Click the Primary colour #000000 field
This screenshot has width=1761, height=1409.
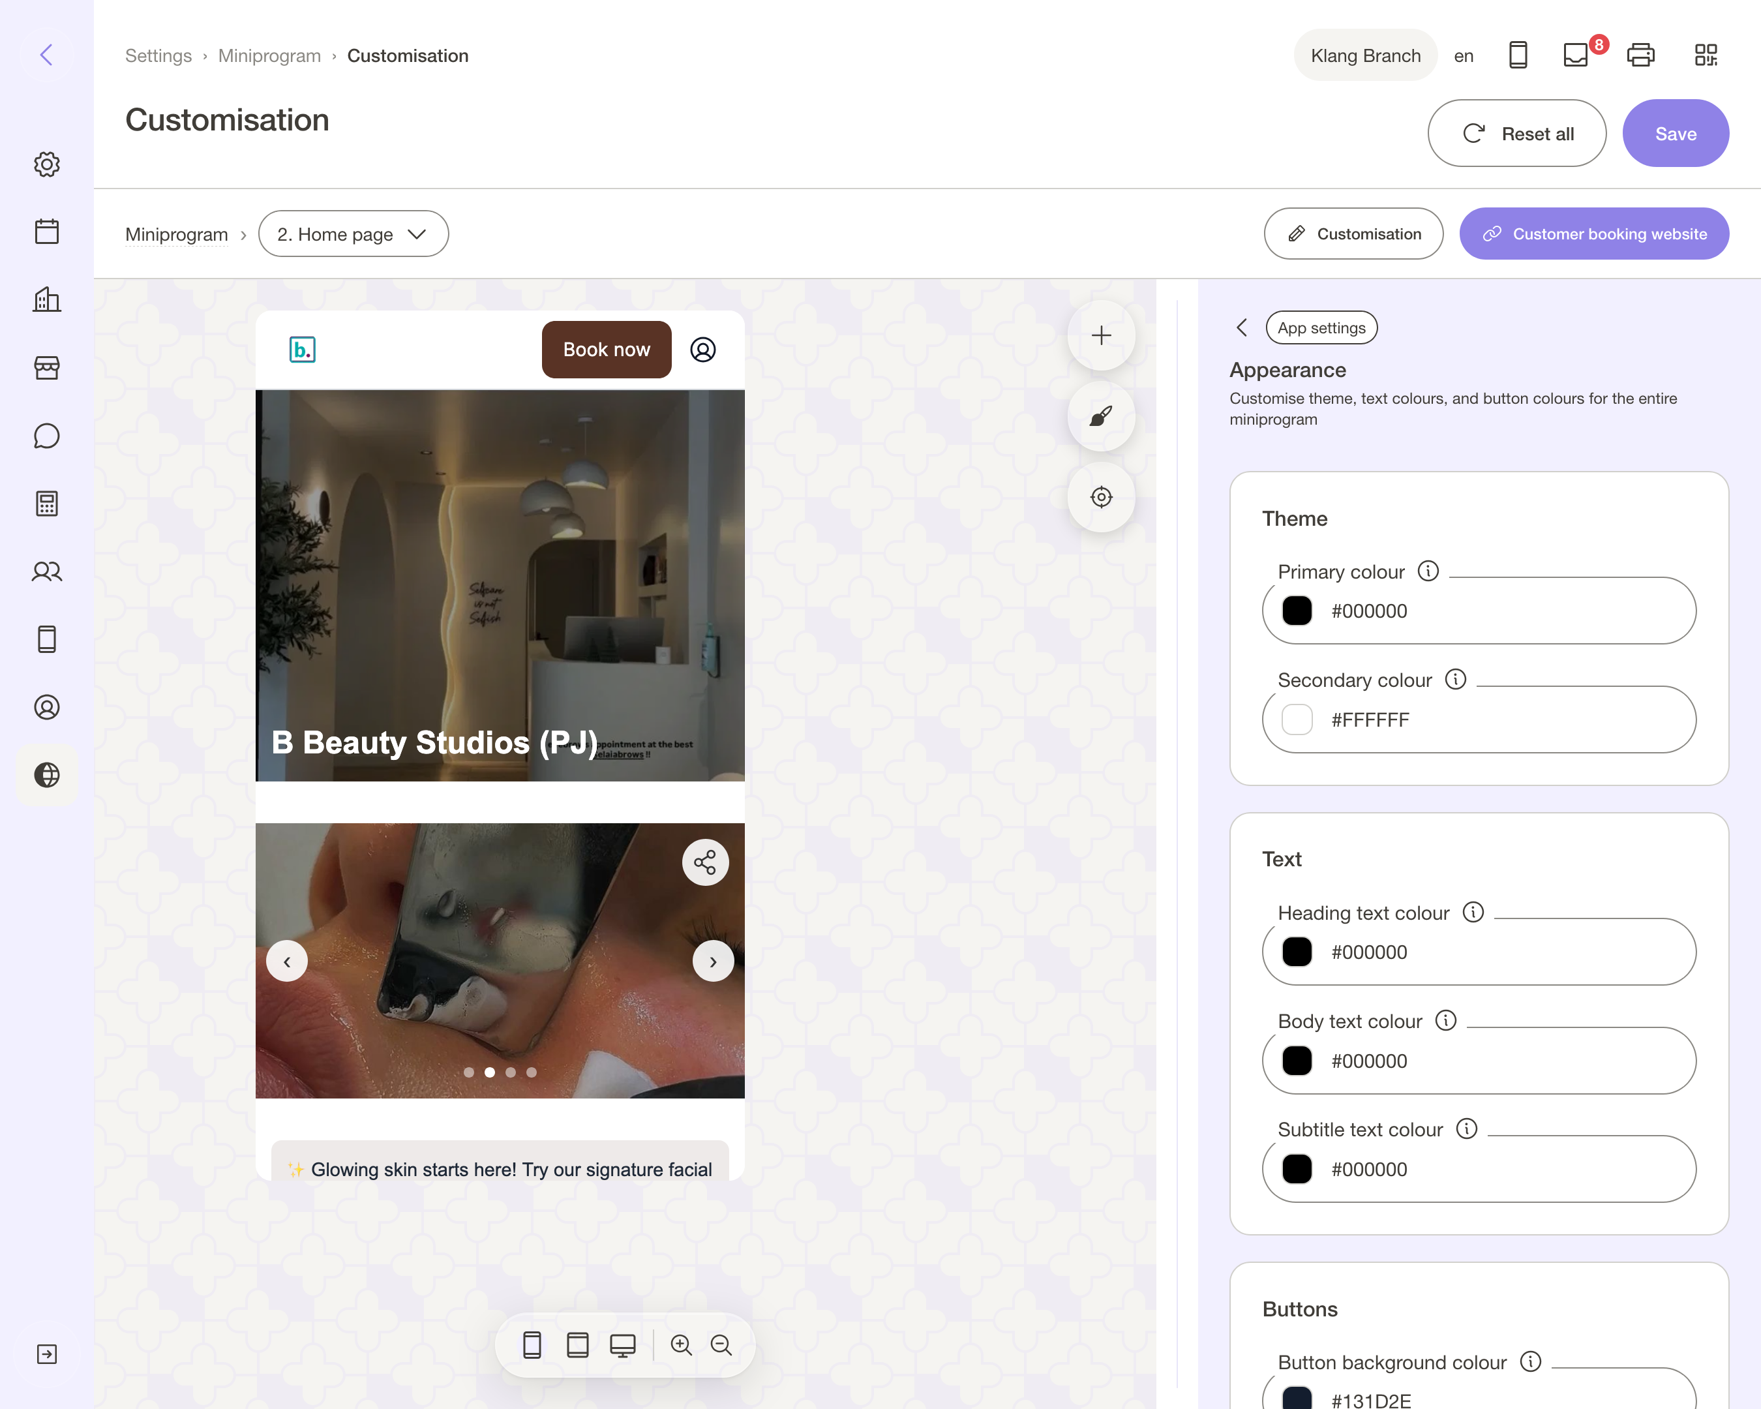tap(1479, 611)
